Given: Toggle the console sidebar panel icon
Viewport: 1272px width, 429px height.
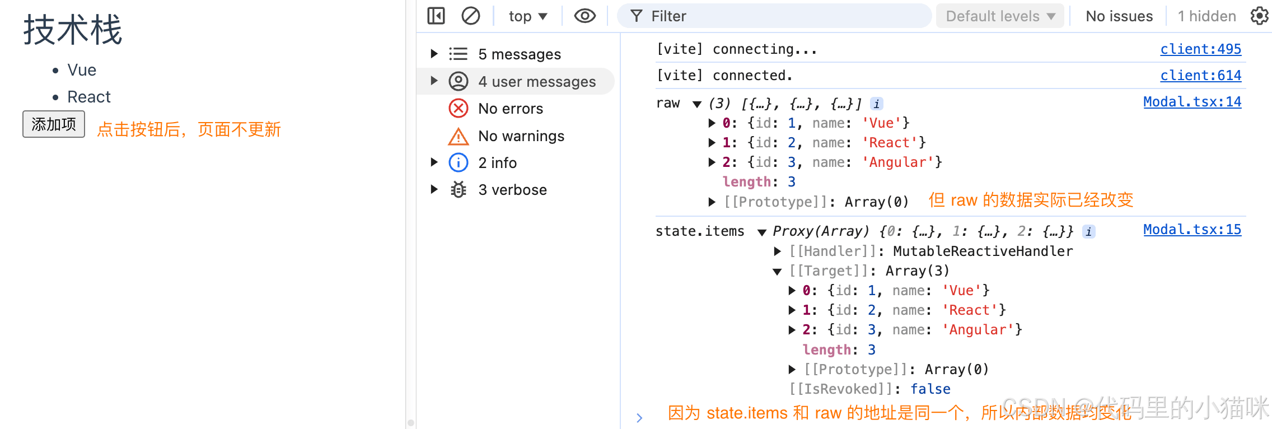Looking at the screenshot, I should 436,16.
